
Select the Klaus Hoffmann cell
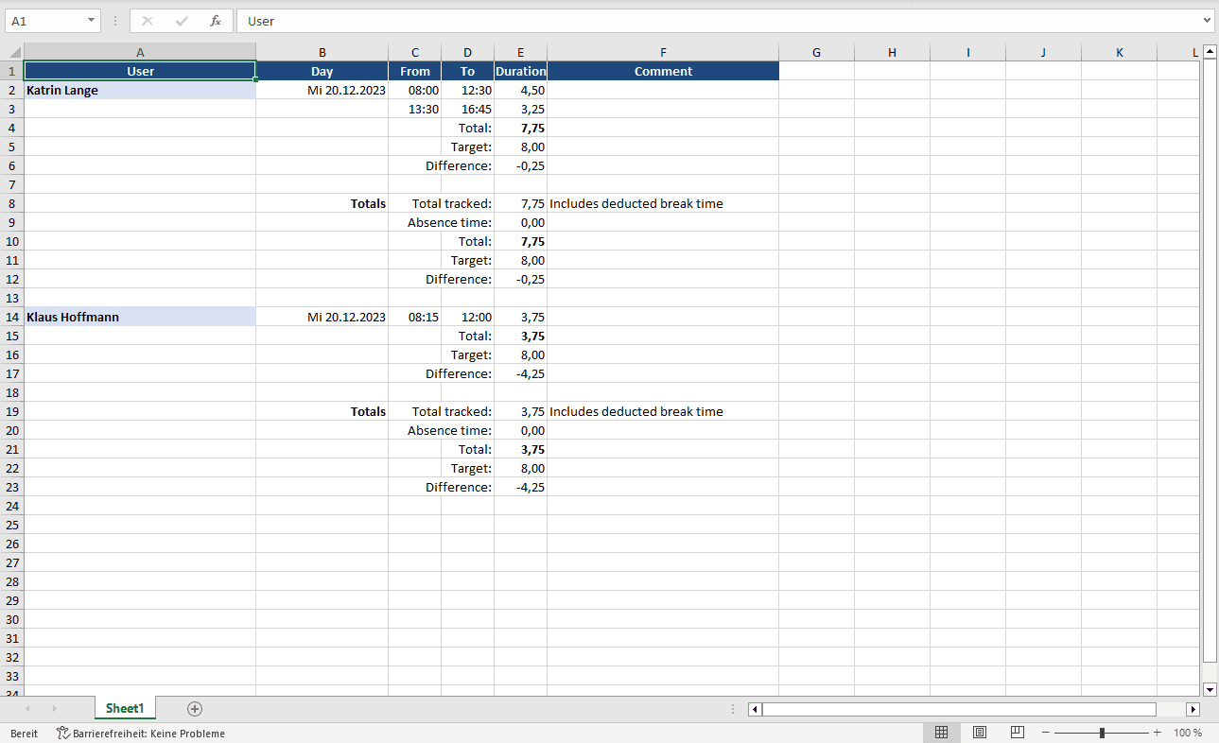click(140, 318)
